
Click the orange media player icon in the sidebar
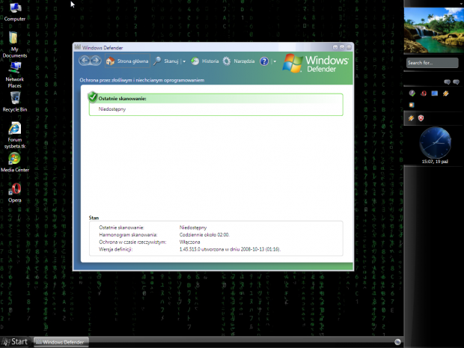(x=412, y=105)
